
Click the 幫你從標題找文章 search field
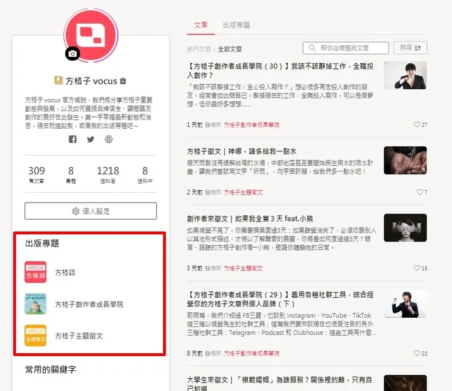tap(346, 48)
